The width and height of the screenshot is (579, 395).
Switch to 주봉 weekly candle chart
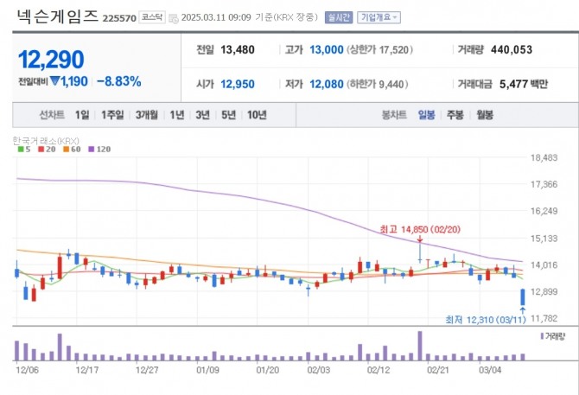pos(455,115)
